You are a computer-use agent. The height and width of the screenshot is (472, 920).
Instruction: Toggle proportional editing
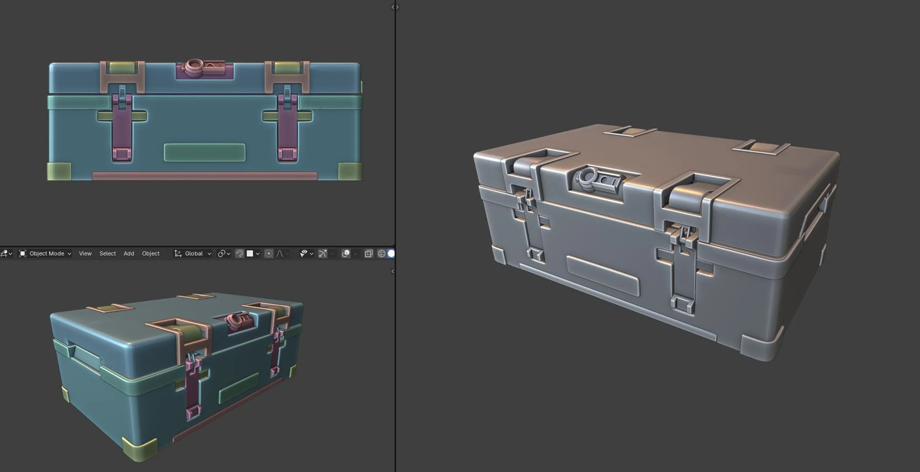click(x=268, y=253)
